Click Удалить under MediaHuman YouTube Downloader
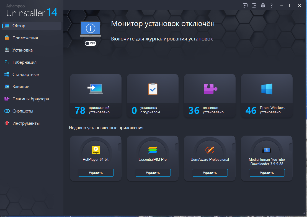This screenshot has height=217, width=307. (x=267, y=173)
